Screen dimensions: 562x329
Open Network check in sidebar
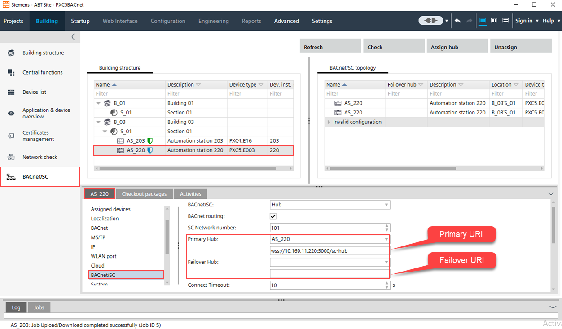point(40,157)
